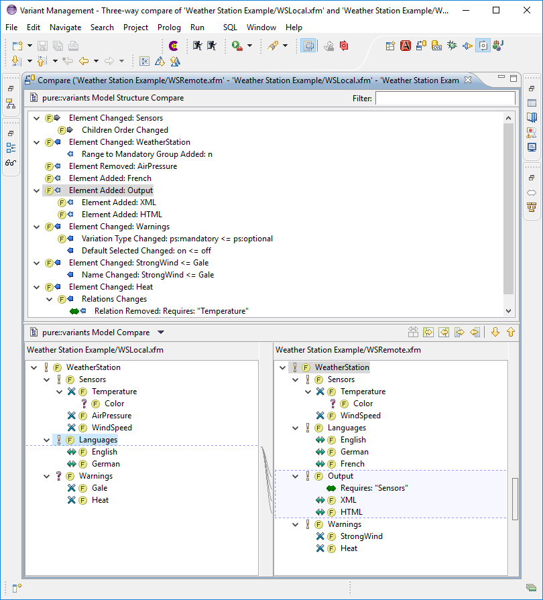The height and width of the screenshot is (600, 543).
Task: Open the Prolog menu
Action: (169, 27)
